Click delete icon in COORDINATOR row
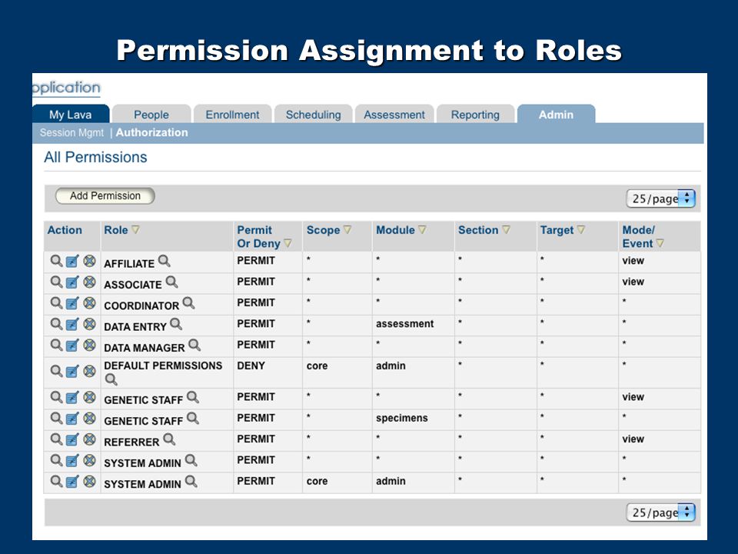Viewport: 738px width, 554px height. [89, 303]
